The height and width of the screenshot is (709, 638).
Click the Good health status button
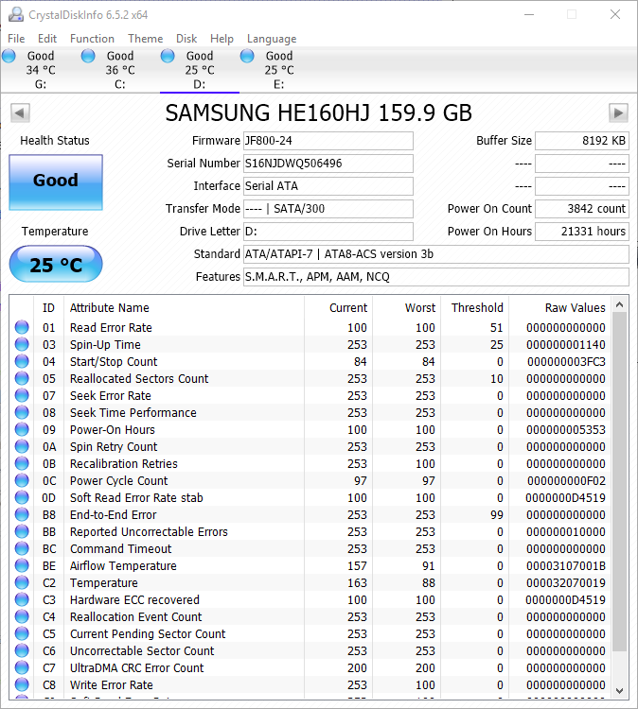(x=56, y=182)
